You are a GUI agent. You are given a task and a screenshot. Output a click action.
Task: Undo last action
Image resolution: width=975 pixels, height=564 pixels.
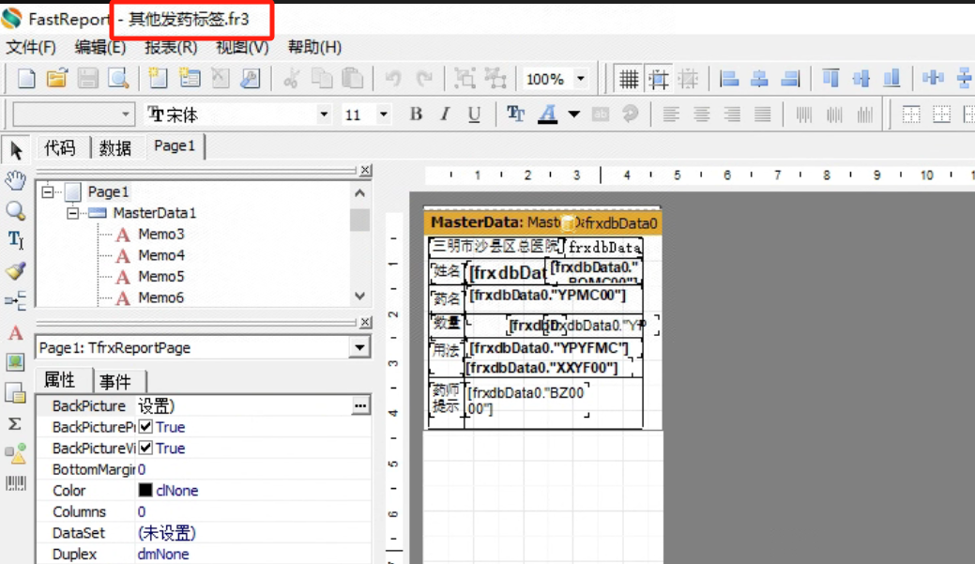pyautogui.click(x=393, y=79)
